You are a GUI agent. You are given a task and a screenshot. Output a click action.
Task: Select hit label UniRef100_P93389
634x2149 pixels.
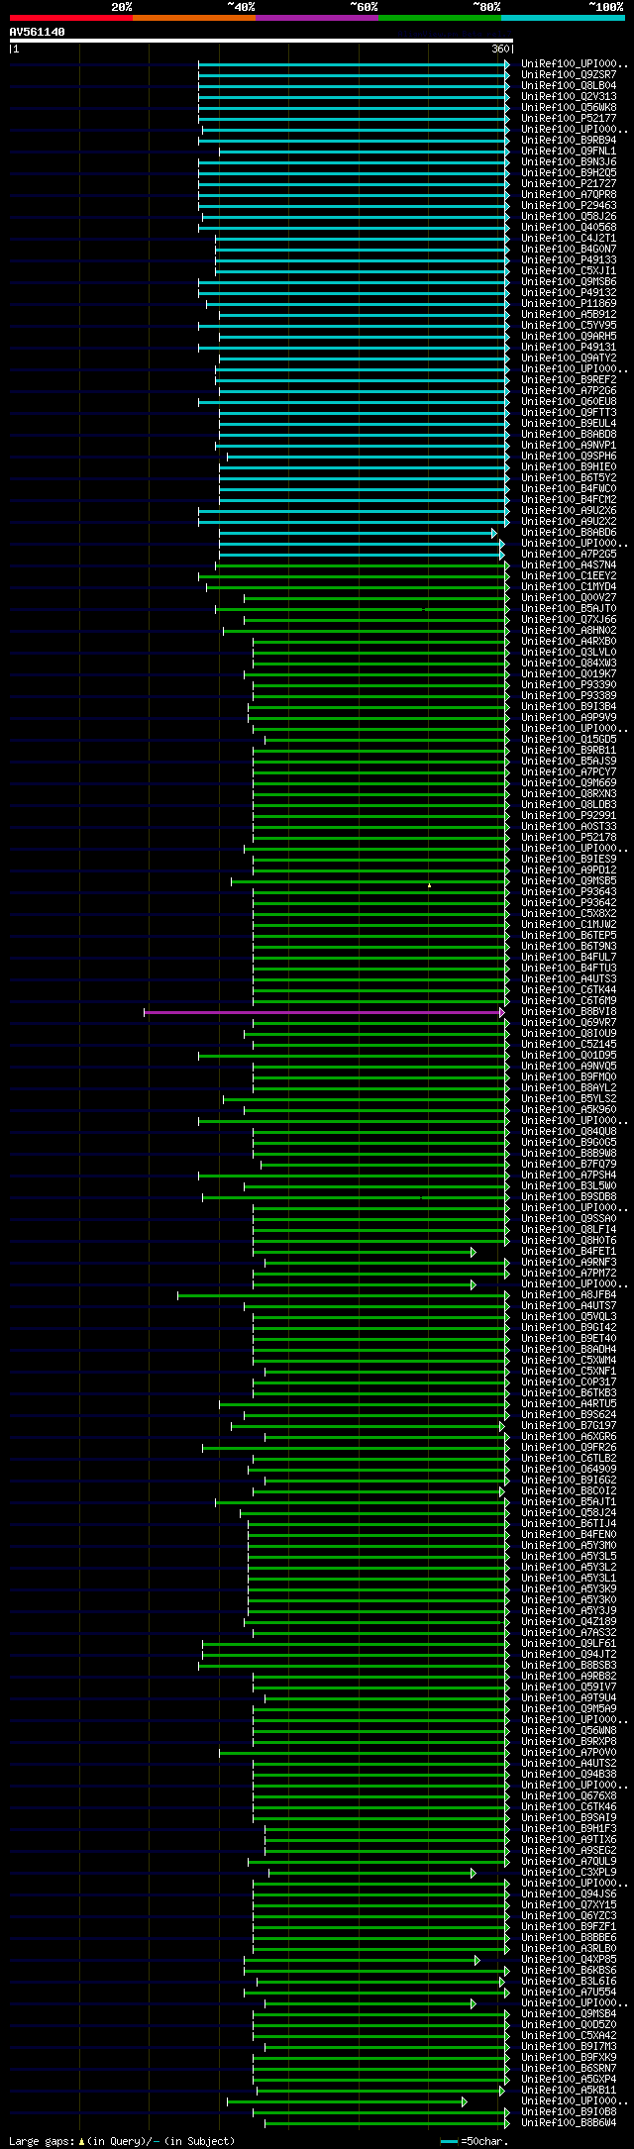pyautogui.click(x=569, y=695)
